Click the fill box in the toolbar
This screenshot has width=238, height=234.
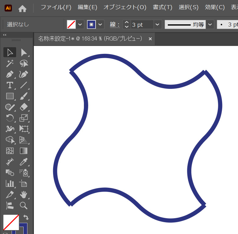tap(11, 222)
